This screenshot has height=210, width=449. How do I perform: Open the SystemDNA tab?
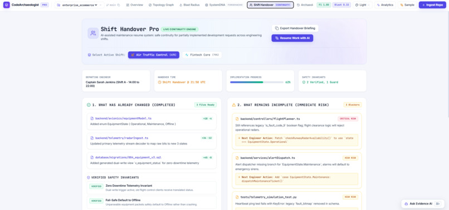click(x=224, y=5)
